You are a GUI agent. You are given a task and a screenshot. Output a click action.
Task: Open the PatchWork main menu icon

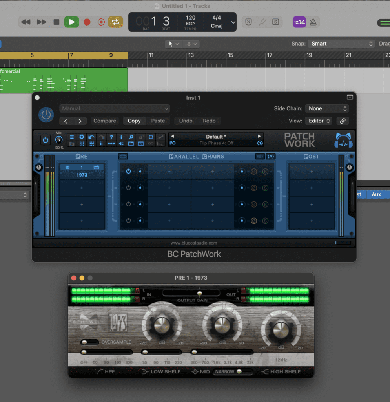pos(72,137)
